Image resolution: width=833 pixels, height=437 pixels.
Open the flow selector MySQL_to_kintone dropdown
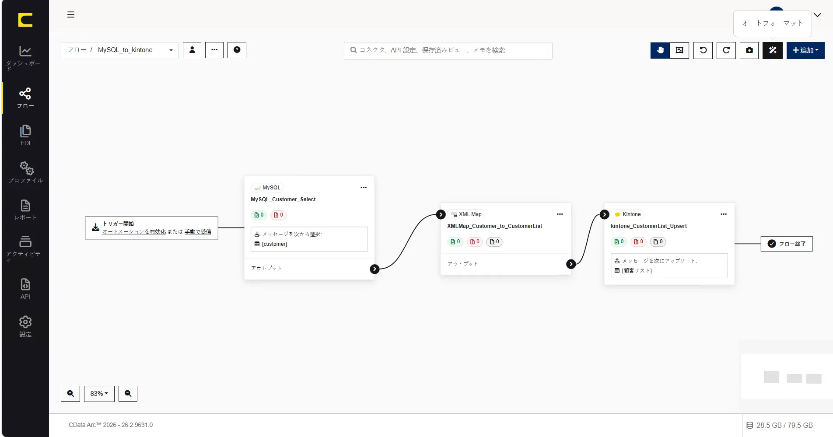coord(120,50)
